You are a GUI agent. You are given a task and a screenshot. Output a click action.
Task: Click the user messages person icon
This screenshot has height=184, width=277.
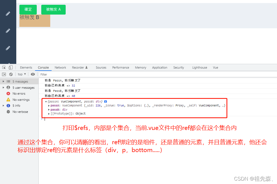click(x=8, y=87)
